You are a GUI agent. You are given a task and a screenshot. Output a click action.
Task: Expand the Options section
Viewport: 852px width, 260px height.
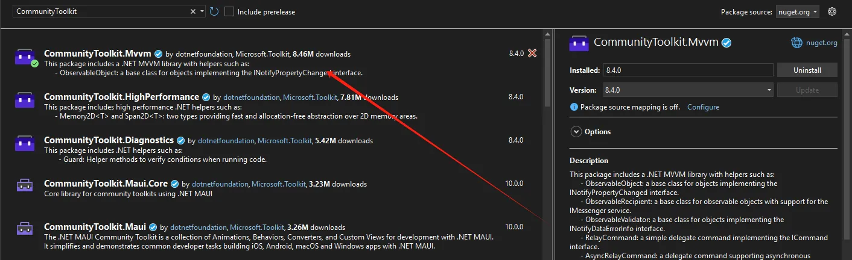pos(576,132)
